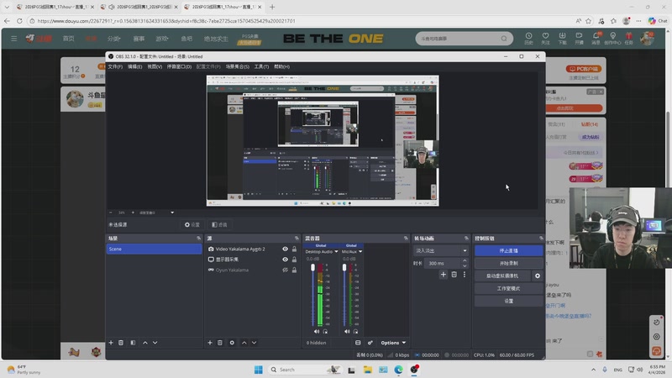
Task: Adjust Desktop Audio volume fader
Action: point(312,267)
